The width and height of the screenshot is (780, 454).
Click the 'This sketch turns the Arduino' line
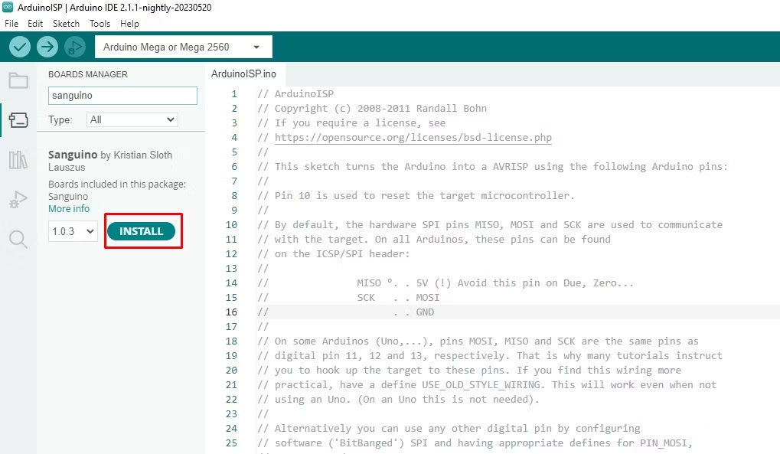tap(492, 166)
